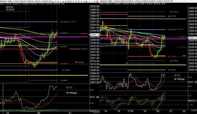Click the MACD label on right axis
Image resolution: width=197 pixels, height=114 pixels.
(193, 101)
